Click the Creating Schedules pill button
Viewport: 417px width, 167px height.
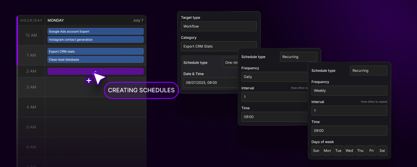click(x=141, y=90)
